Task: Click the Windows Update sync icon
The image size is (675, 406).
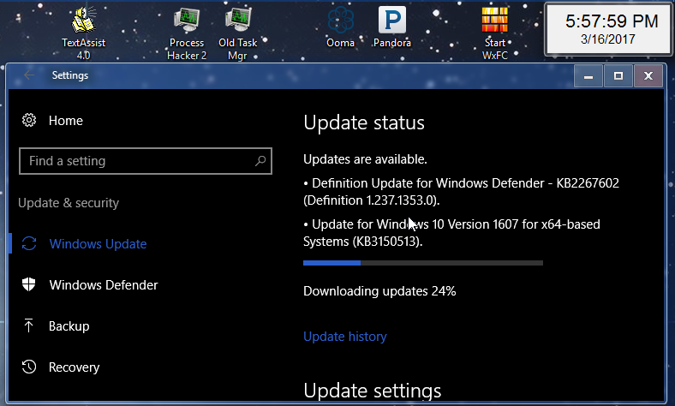Action: 29,244
